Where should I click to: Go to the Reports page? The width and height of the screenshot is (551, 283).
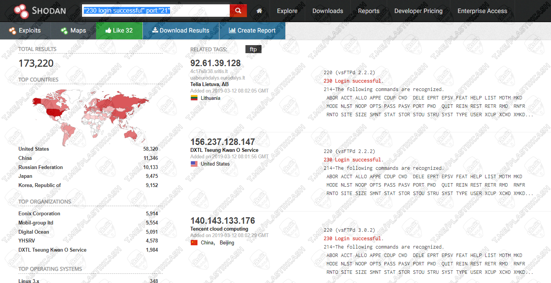(x=368, y=11)
